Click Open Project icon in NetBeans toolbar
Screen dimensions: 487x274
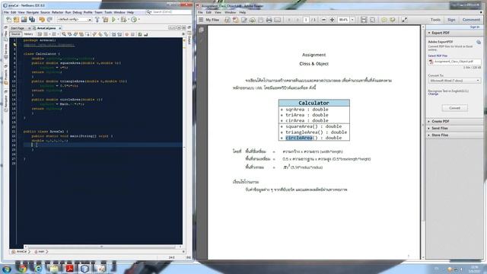tap(24, 20)
